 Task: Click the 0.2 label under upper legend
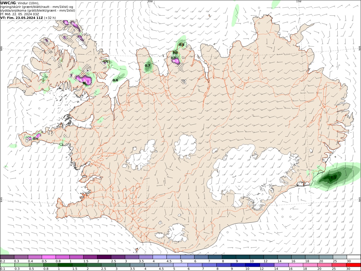[3, 261]
